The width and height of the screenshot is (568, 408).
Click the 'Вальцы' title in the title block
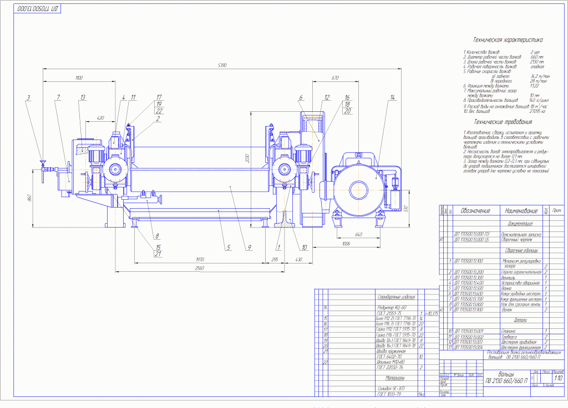tap(506, 374)
